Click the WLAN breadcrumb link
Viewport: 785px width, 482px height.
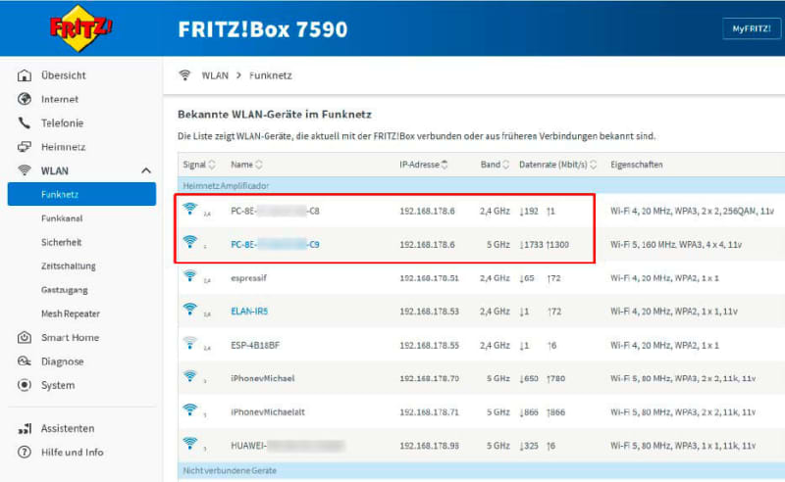click(215, 75)
